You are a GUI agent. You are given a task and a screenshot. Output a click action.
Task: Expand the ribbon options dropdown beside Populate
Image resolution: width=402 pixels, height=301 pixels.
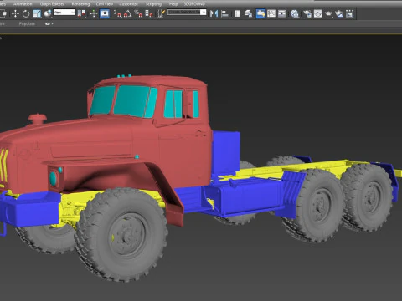point(49,23)
